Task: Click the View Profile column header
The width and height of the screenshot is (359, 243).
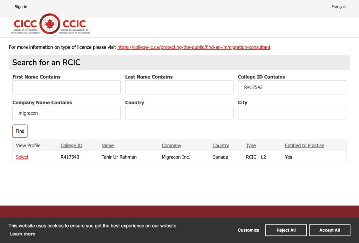Action: pyautogui.click(x=28, y=145)
